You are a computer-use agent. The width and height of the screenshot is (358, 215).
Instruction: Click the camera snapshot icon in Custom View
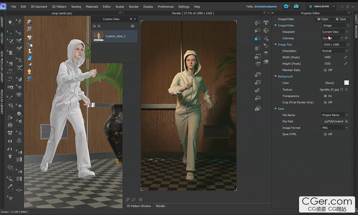(133, 26)
